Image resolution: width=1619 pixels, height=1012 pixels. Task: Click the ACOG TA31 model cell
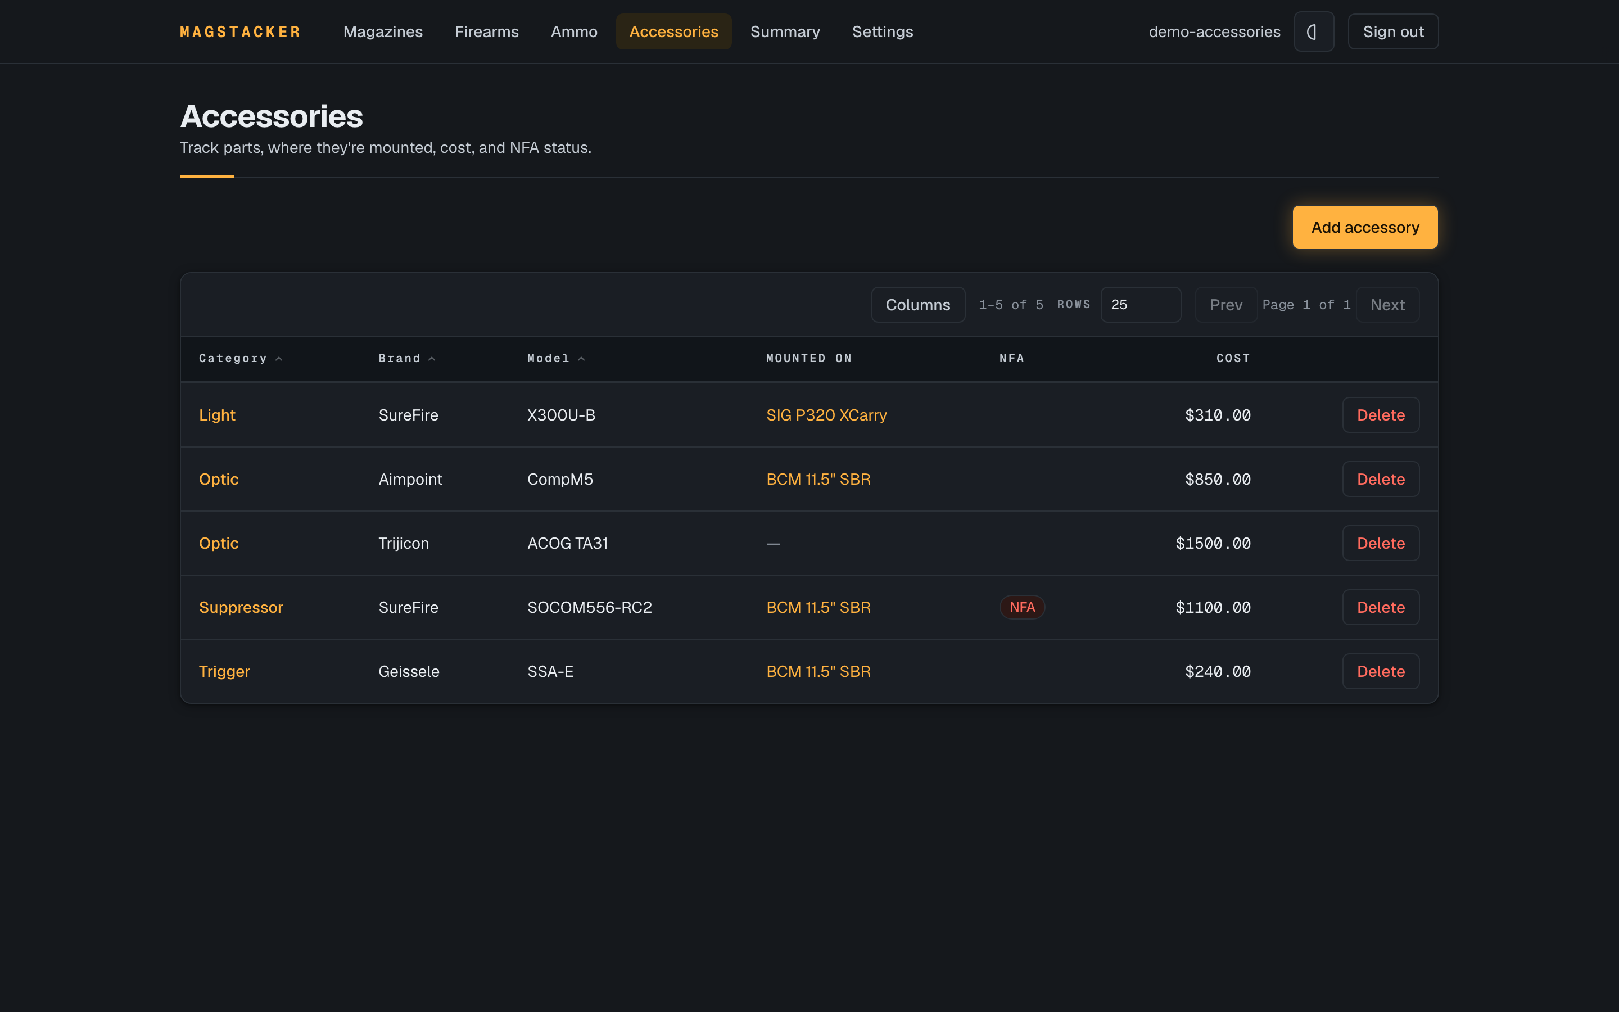click(x=567, y=543)
